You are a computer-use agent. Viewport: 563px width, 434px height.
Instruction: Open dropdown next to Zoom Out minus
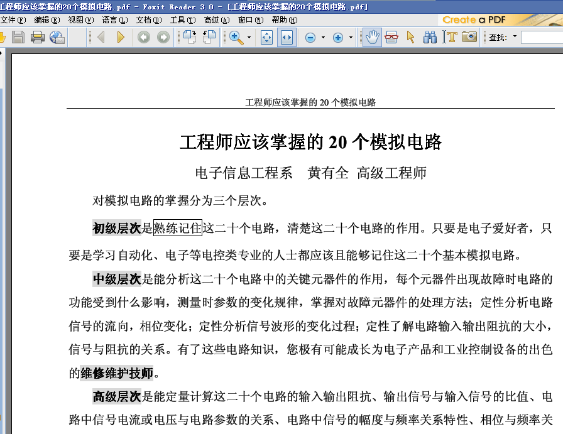pyautogui.click(x=323, y=37)
